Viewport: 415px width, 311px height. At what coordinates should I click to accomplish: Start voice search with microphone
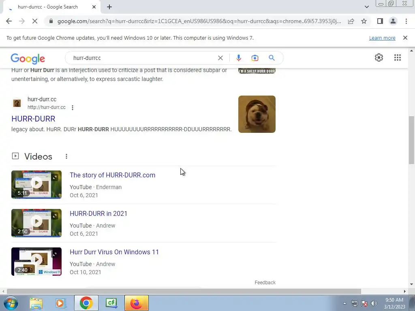click(238, 58)
